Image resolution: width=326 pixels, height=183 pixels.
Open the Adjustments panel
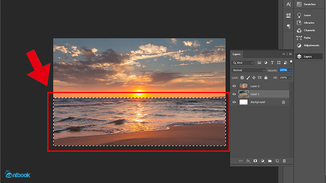[309, 46]
